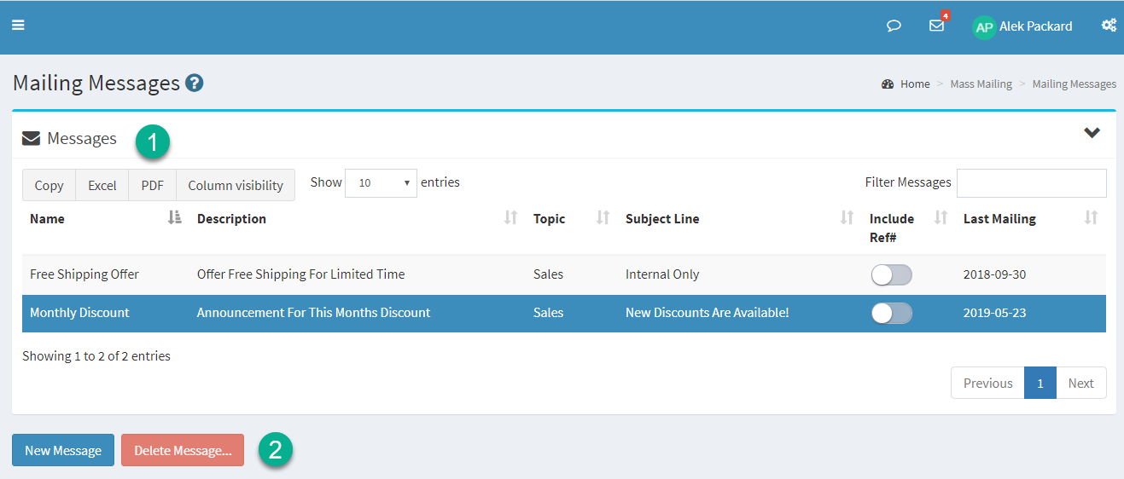Collapse the Messages panel chevron
This screenshot has height=479, width=1124.
(x=1092, y=133)
